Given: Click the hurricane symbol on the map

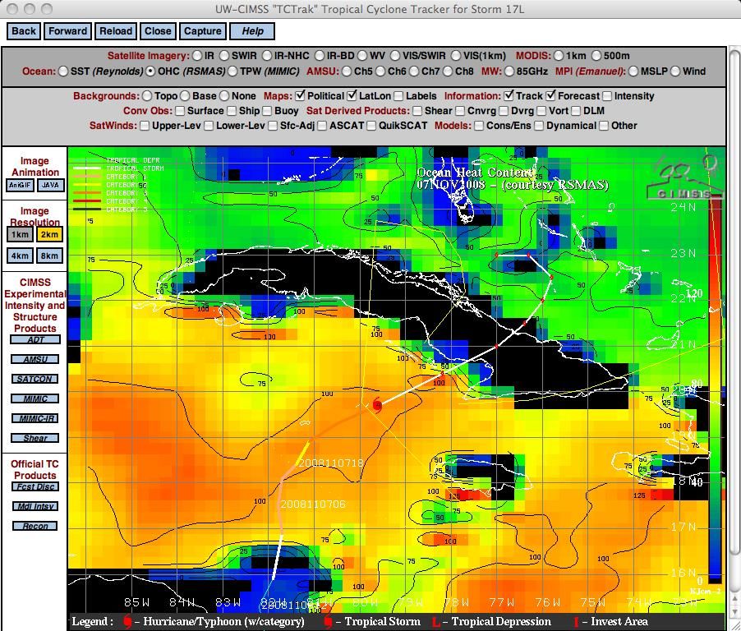Looking at the screenshot, I should pos(377,404).
